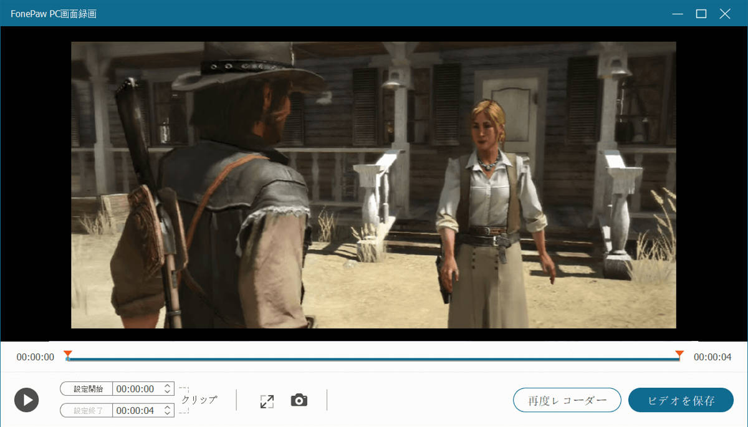Click the total duration text 00:00:04
Image resolution: width=748 pixels, height=427 pixels.
712,357
